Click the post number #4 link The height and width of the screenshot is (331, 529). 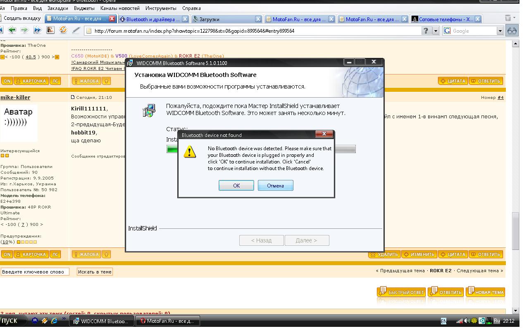pos(500,97)
